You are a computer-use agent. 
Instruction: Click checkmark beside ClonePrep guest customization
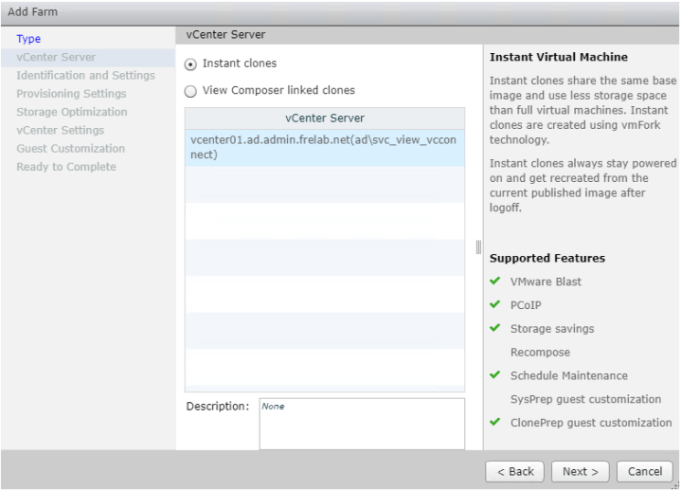[494, 423]
